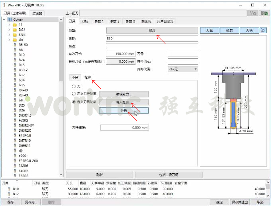Open the 冷却代码 dropdown
The width and height of the screenshot is (272, 206).
pyautogui.click(x=183, y=69)
